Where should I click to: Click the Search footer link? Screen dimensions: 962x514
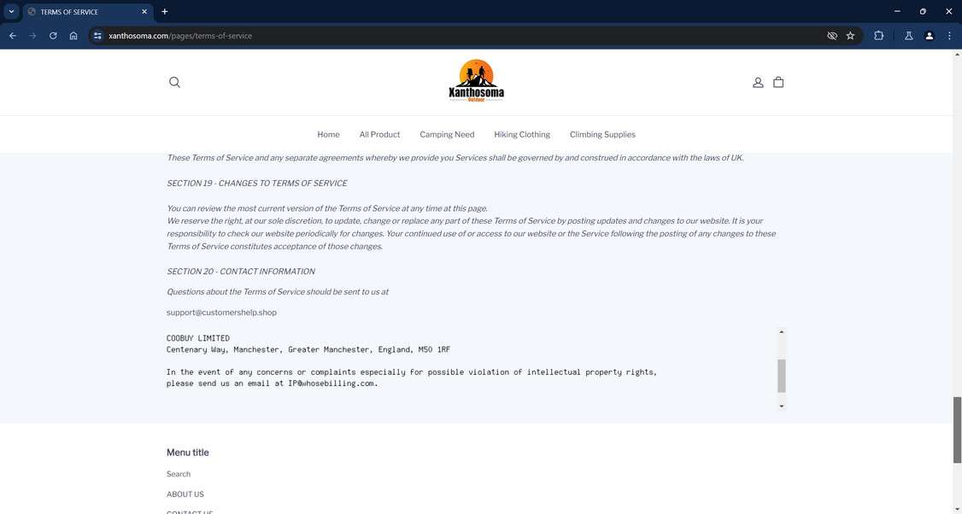[179, 474]
